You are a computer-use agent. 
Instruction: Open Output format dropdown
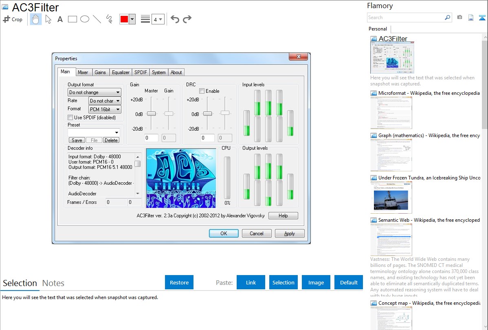(x=95, y=92)
